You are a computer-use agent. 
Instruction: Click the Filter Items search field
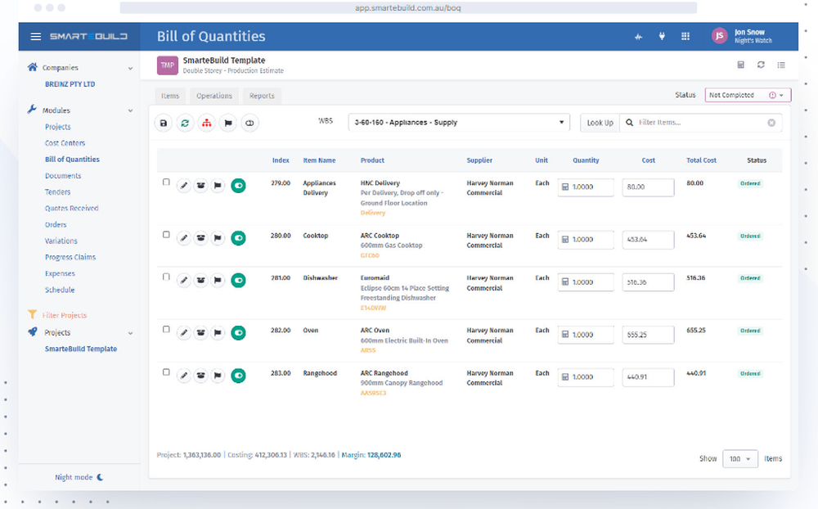(701, 123)
